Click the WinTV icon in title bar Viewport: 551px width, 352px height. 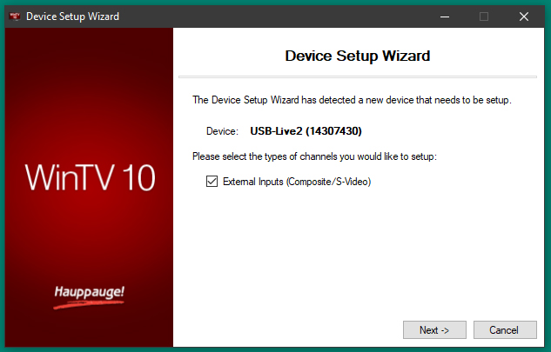point(15,17)
